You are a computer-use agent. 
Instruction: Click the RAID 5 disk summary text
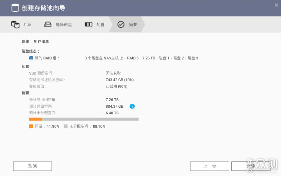point(141,58)
